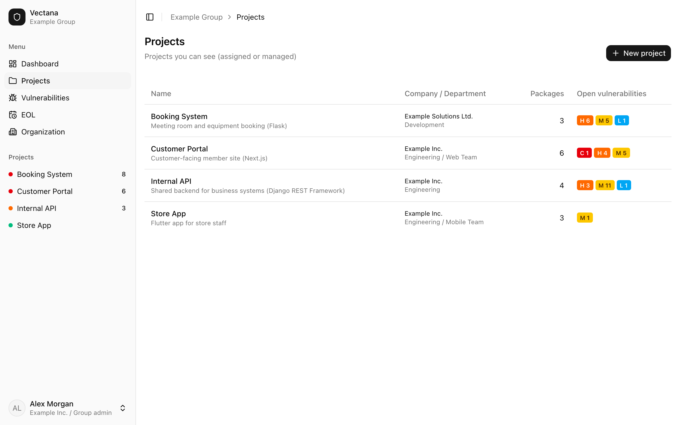680x425 pixels.
Task: Open the Organization menu item
Action: 68,132
